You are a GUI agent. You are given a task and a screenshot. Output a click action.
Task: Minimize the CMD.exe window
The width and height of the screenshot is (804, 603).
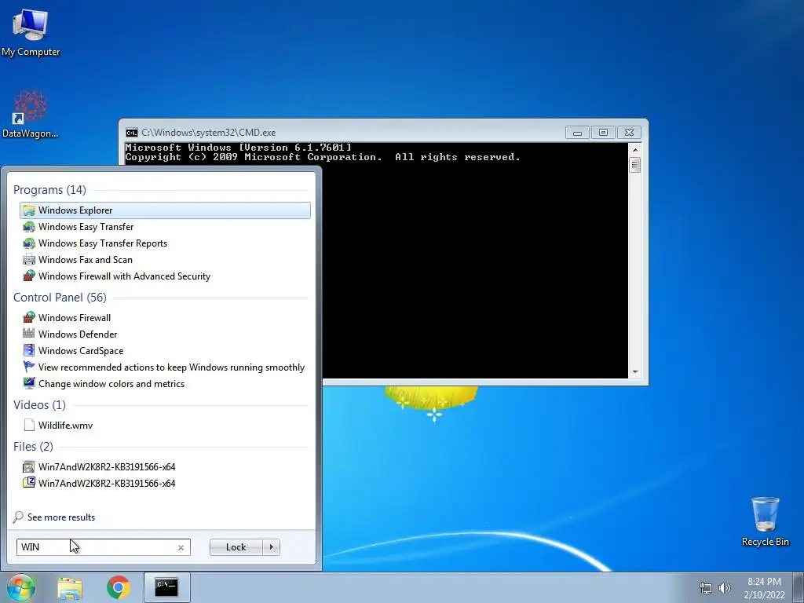(x=577, y=133)
